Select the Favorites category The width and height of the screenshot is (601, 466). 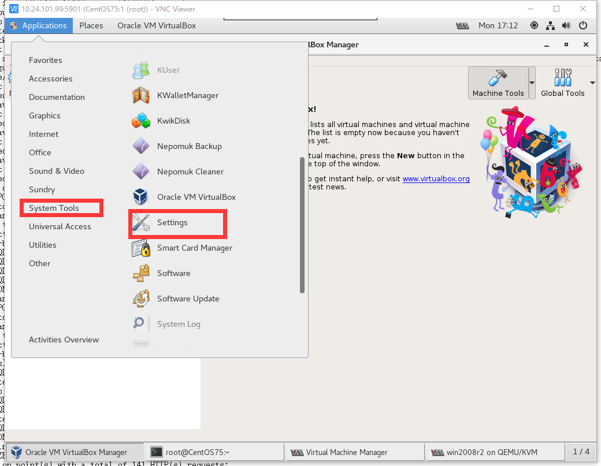tap(45, 60)
